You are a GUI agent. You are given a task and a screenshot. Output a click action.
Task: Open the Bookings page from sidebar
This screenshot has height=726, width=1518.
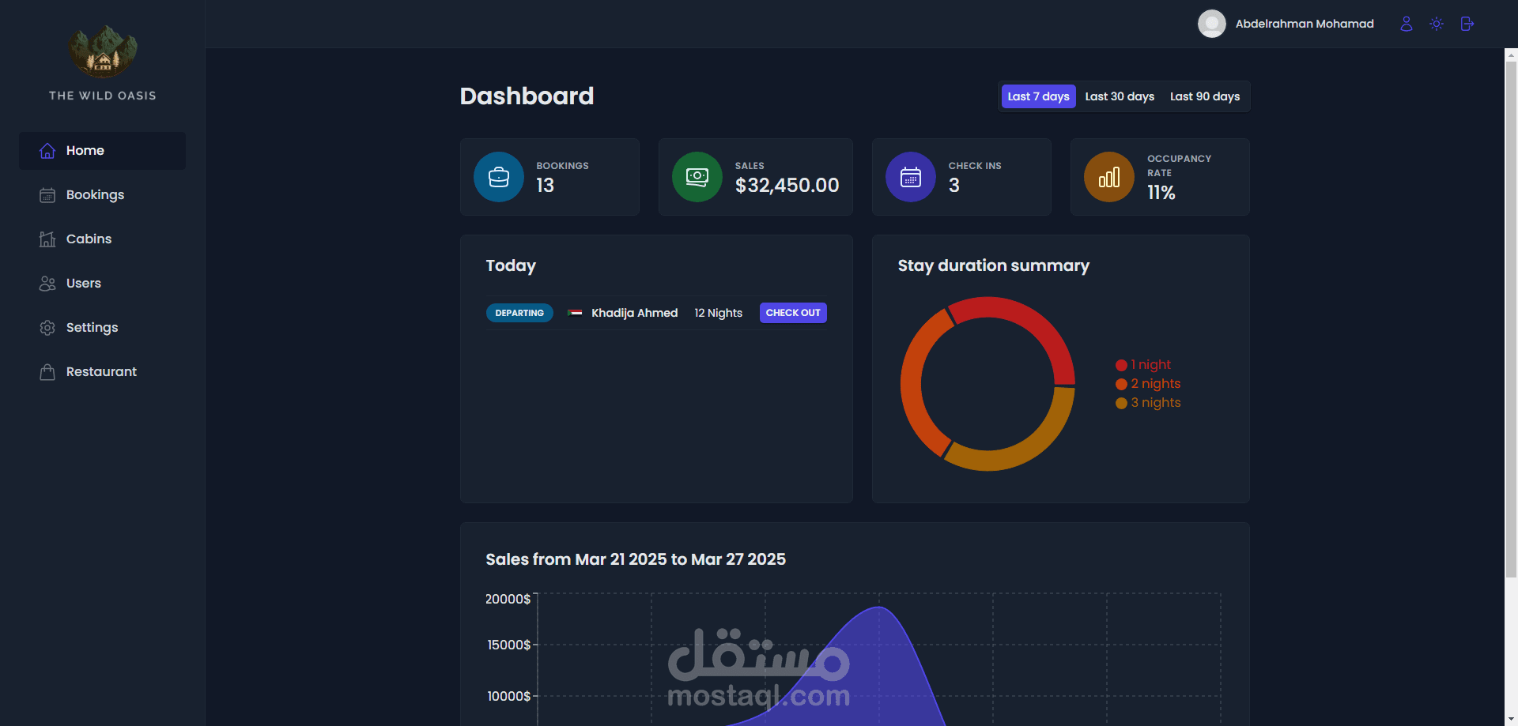103,195
